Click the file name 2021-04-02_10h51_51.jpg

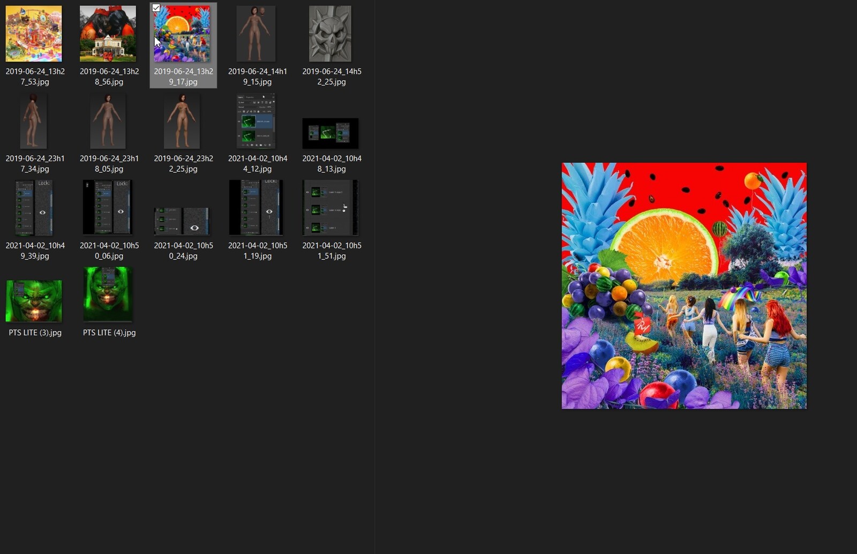coord(332,251)
